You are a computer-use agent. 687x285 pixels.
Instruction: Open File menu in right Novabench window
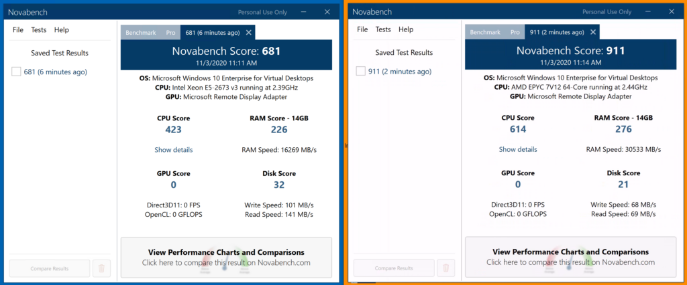coord(362,29)
